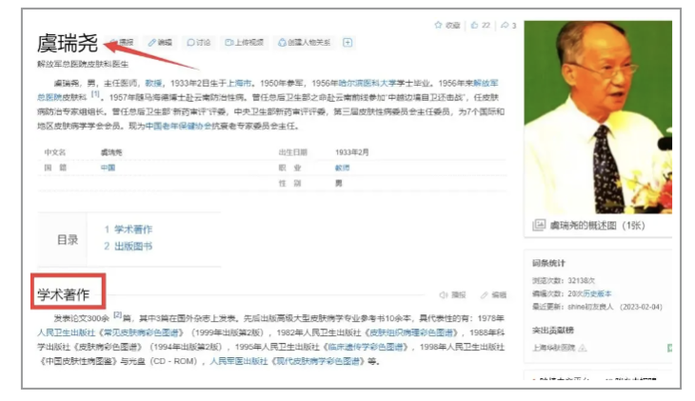Viewport: 695px width, 401px height.
Task: Open the 教授 link in the summary
Action: point(153,83)
